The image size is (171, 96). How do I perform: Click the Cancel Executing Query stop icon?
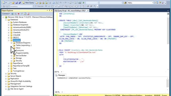coord(46,6)
